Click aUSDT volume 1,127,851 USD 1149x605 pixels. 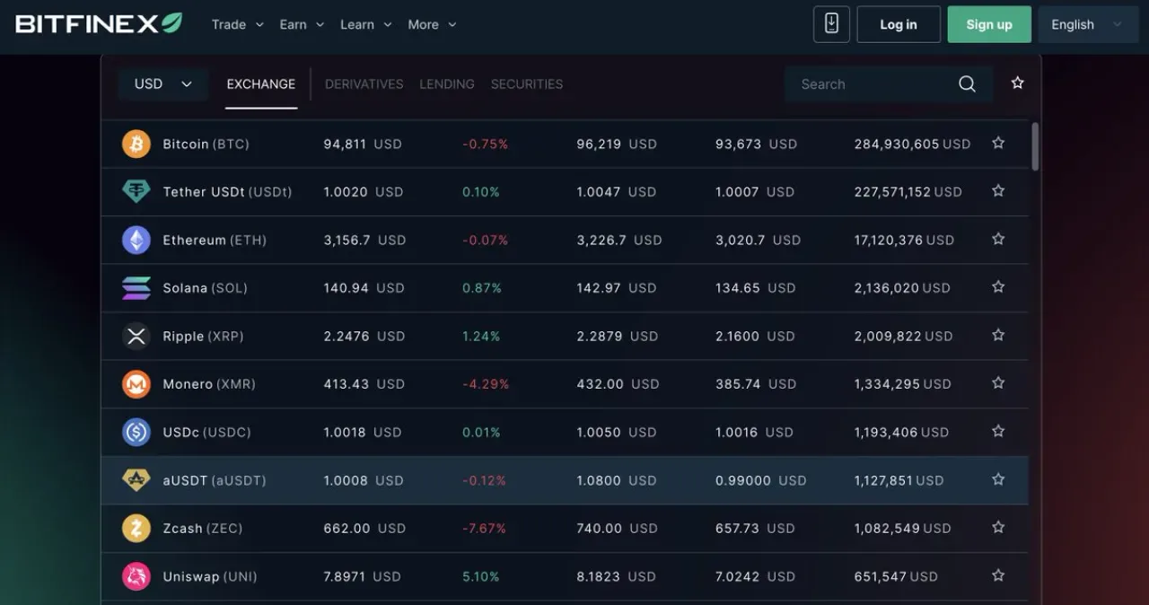tap(899, 480)
